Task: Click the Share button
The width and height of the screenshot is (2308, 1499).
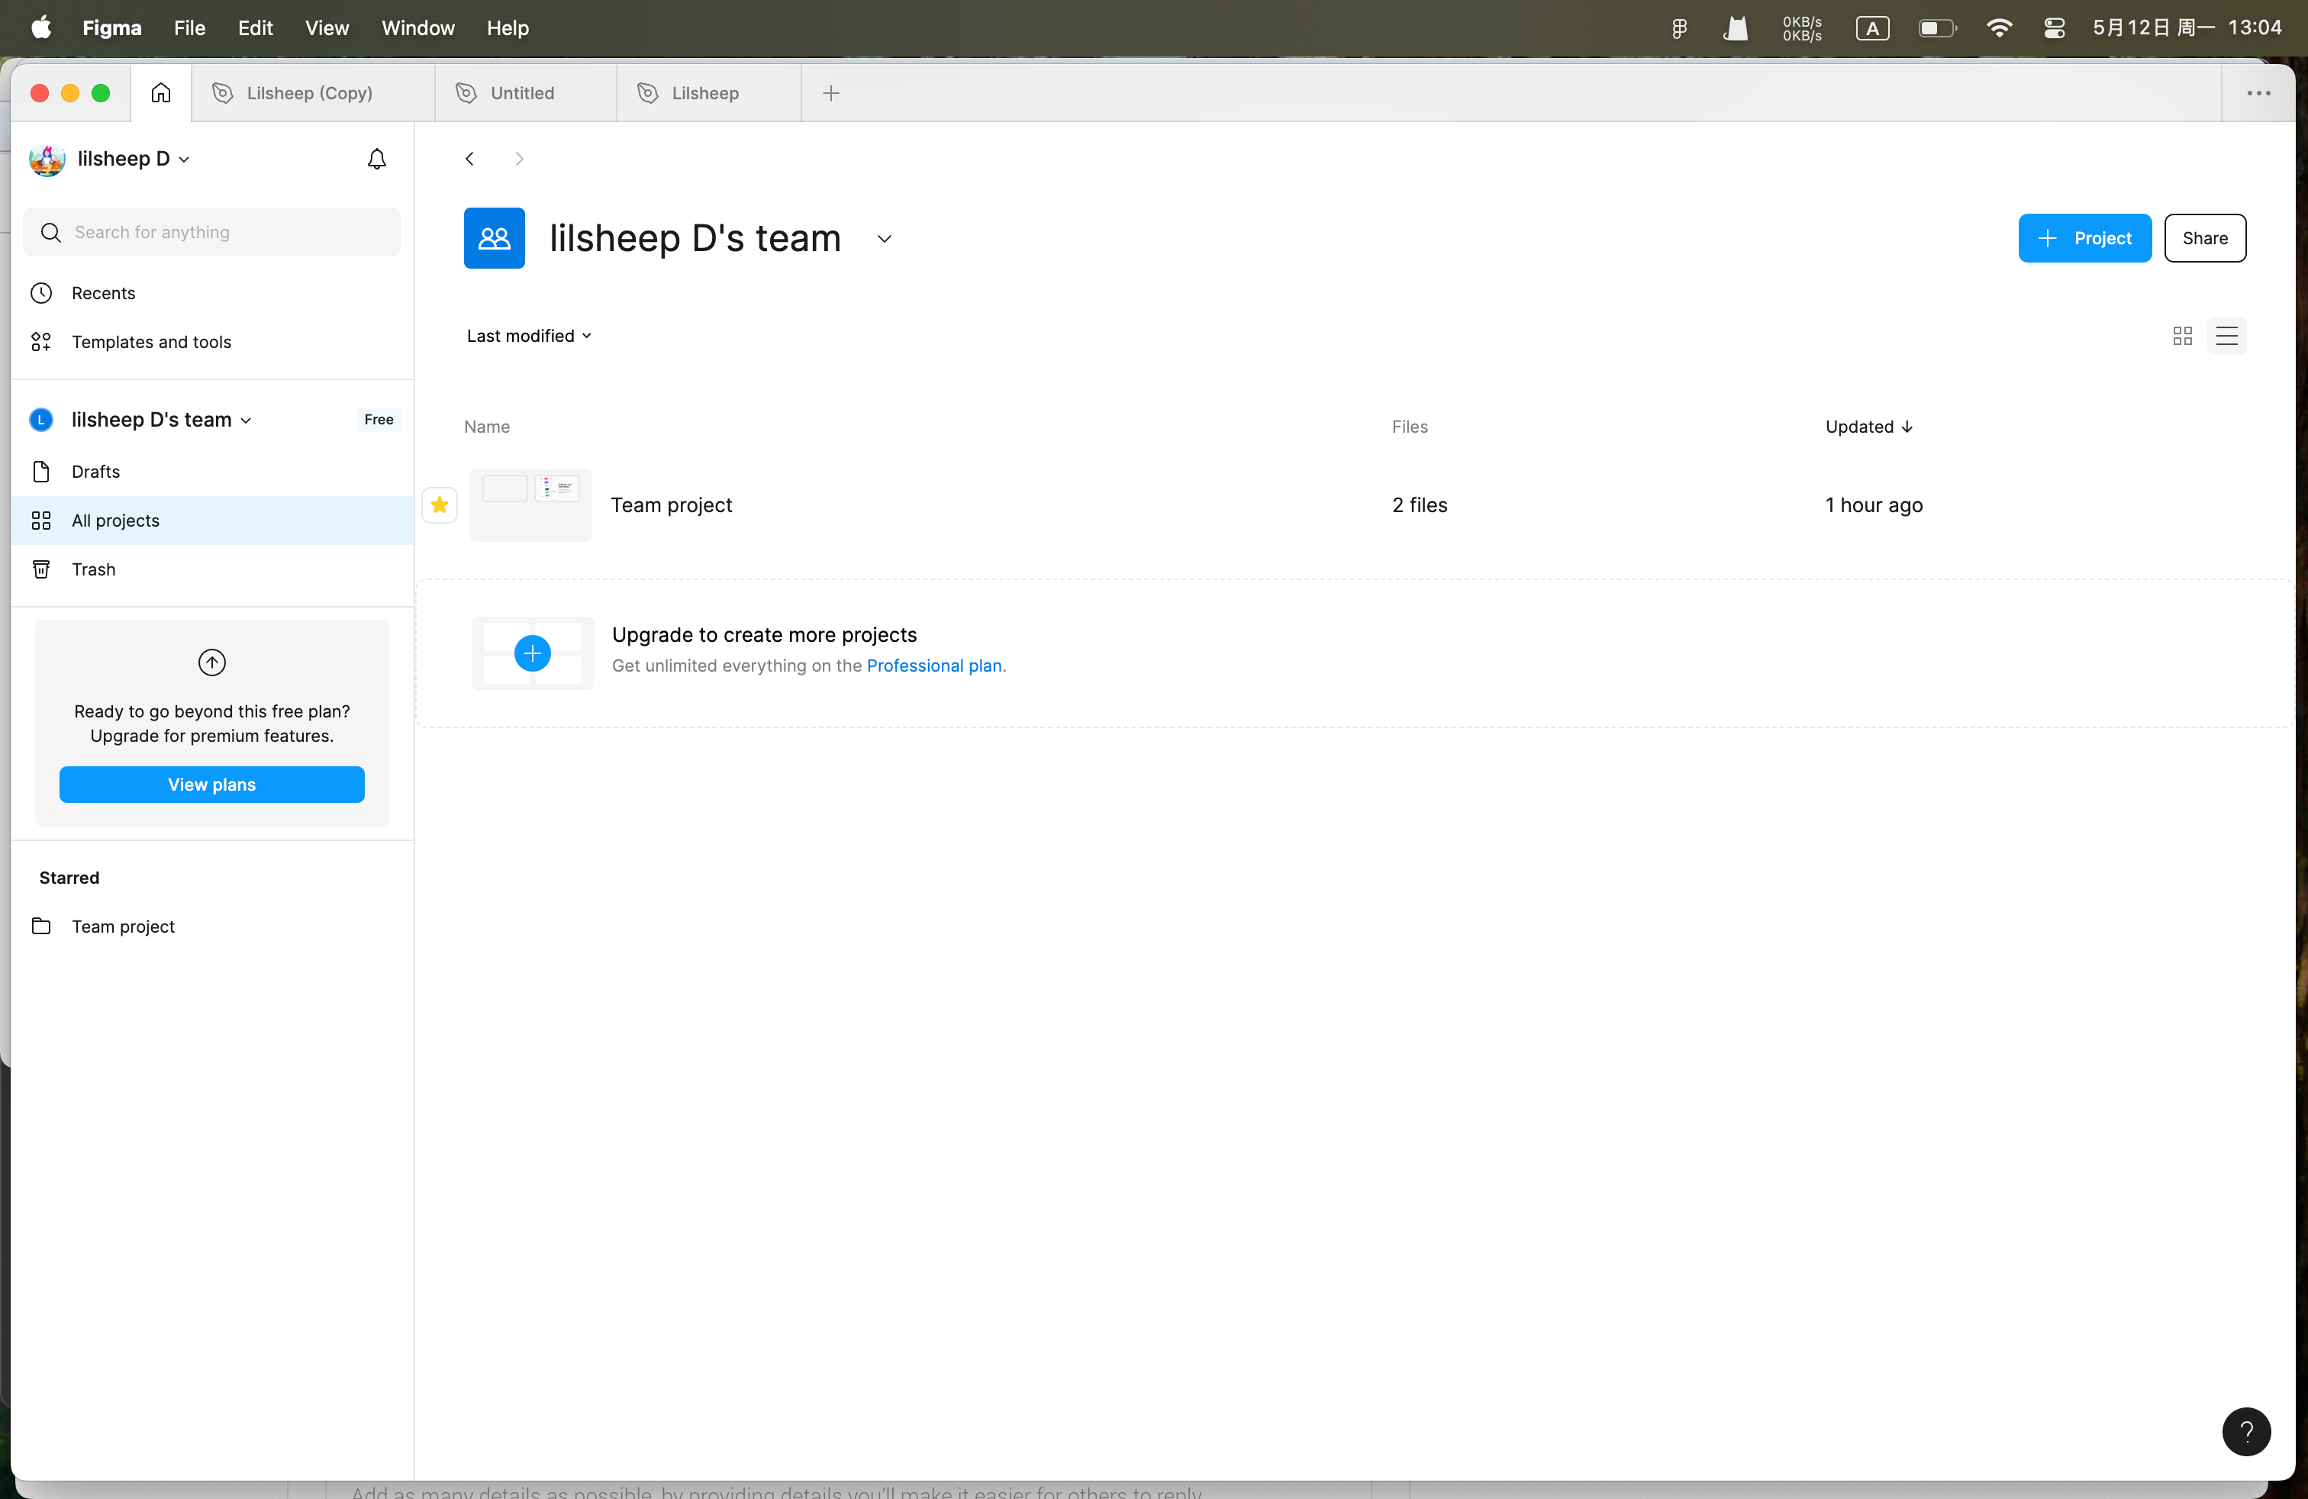Action: click(2204, 237)
